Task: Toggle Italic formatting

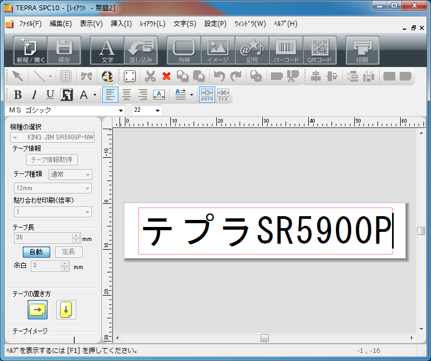Action: (34, 95)
